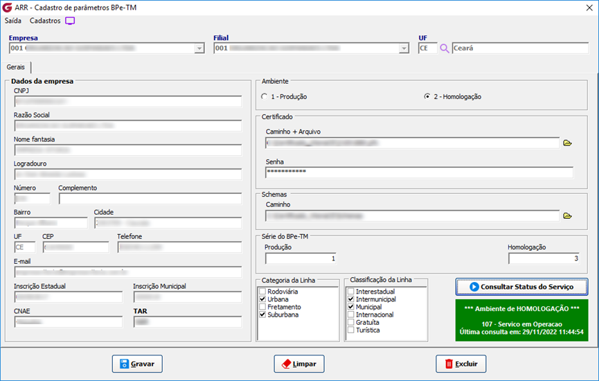Screen dimensions: 599x381
Task: Click the Complemento input field
Action: [x=150, y=199]
